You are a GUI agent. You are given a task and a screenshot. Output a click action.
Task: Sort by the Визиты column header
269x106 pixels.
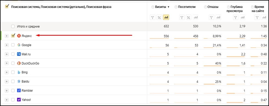click(x=160, y=7)
